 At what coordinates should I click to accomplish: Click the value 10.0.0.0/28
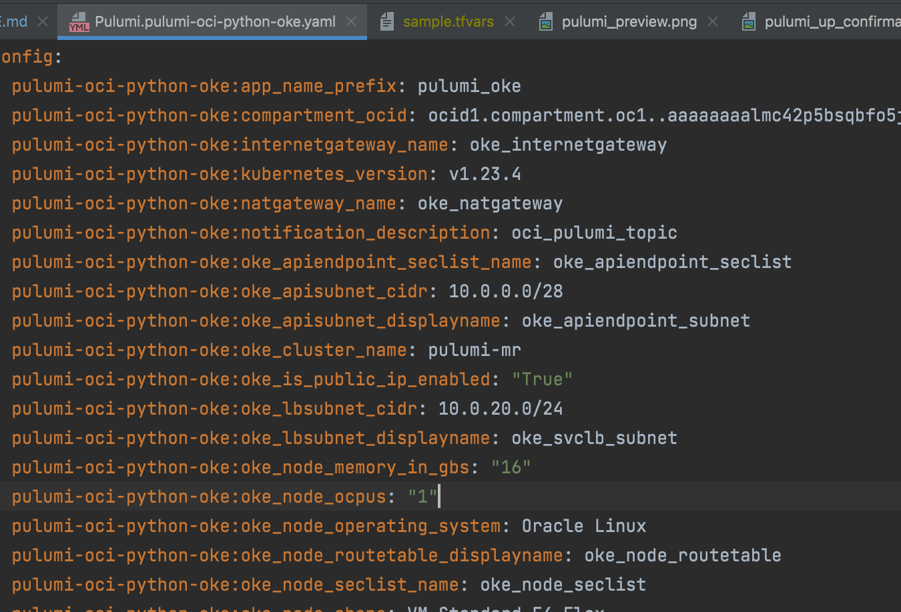506,291
